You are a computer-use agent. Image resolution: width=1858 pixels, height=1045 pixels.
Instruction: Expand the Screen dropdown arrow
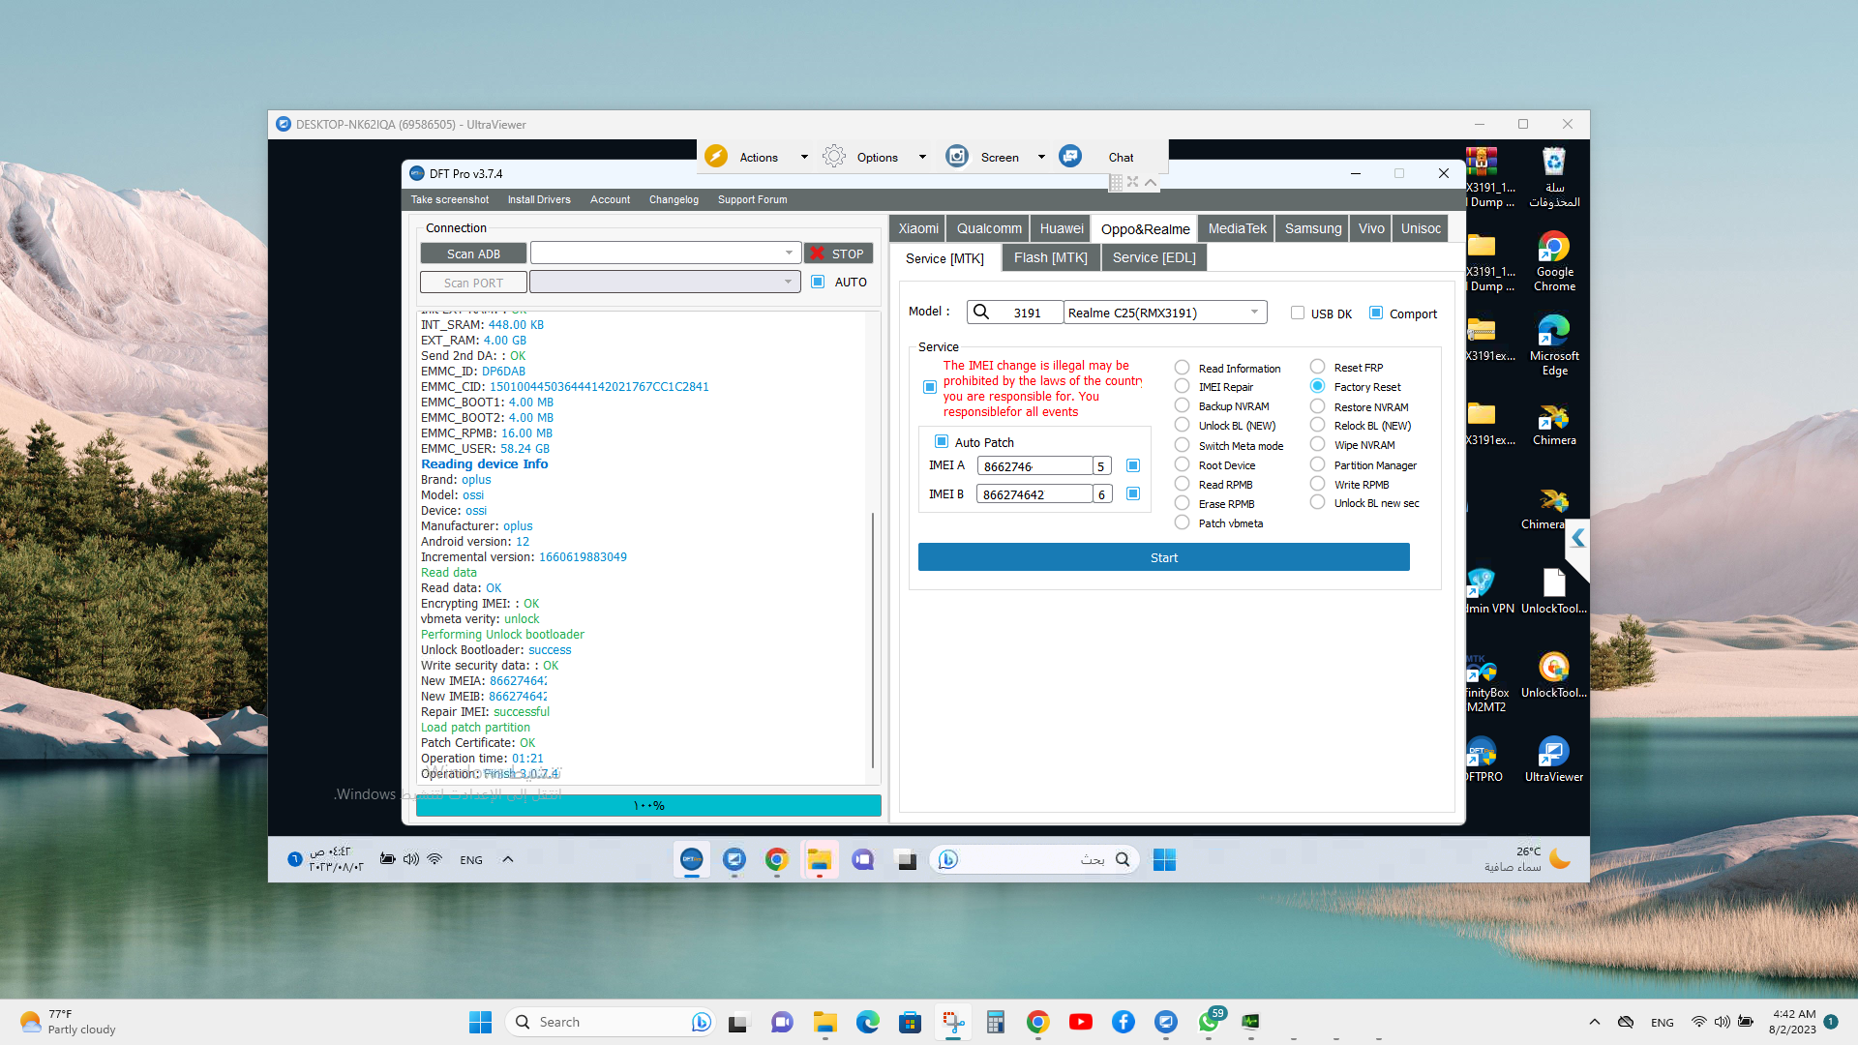pos(1041,157)
